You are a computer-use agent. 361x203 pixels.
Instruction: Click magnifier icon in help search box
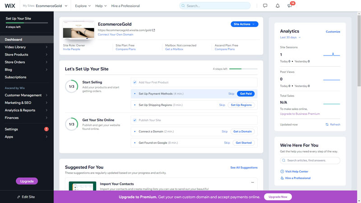[284, 161]
